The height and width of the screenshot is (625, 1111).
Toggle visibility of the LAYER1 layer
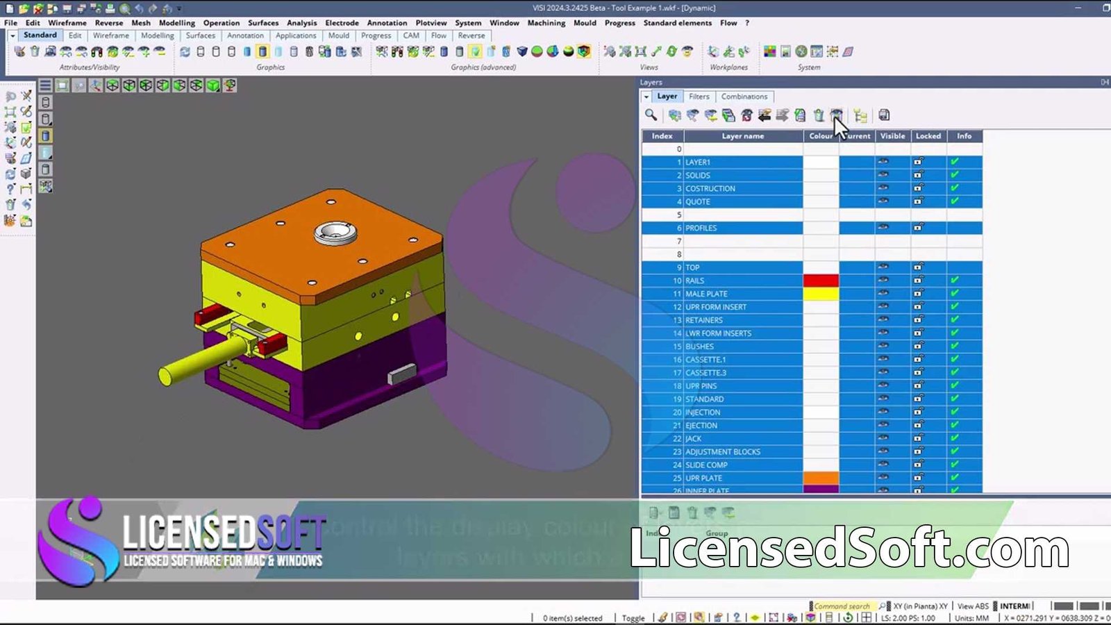pyautogui.click(x=883, y=162)
